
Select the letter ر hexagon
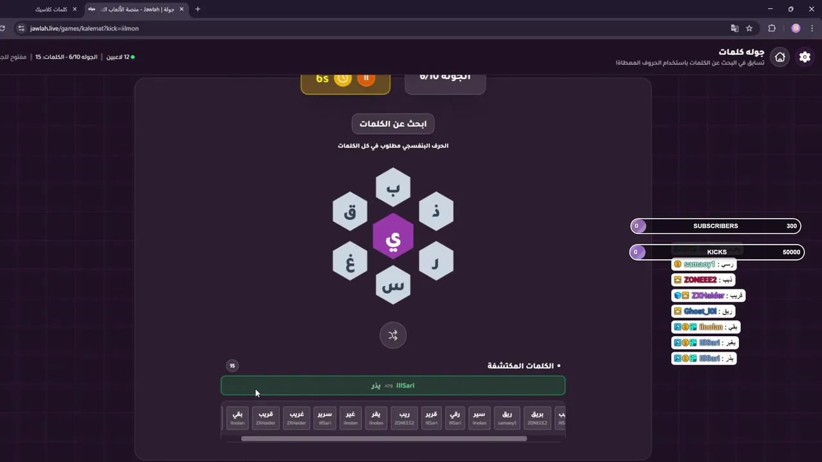click(436, 261)
